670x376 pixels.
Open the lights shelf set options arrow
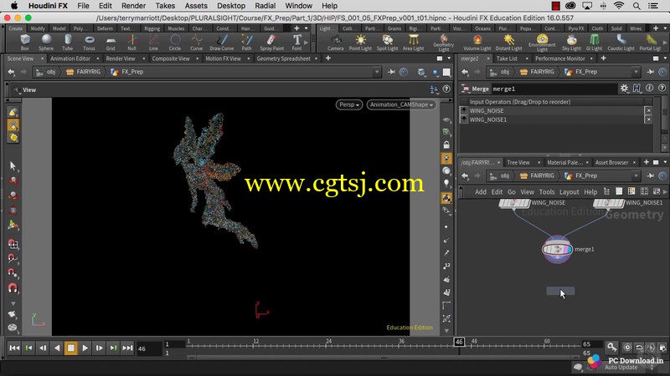pyautogui.click(x=665, y=28)
